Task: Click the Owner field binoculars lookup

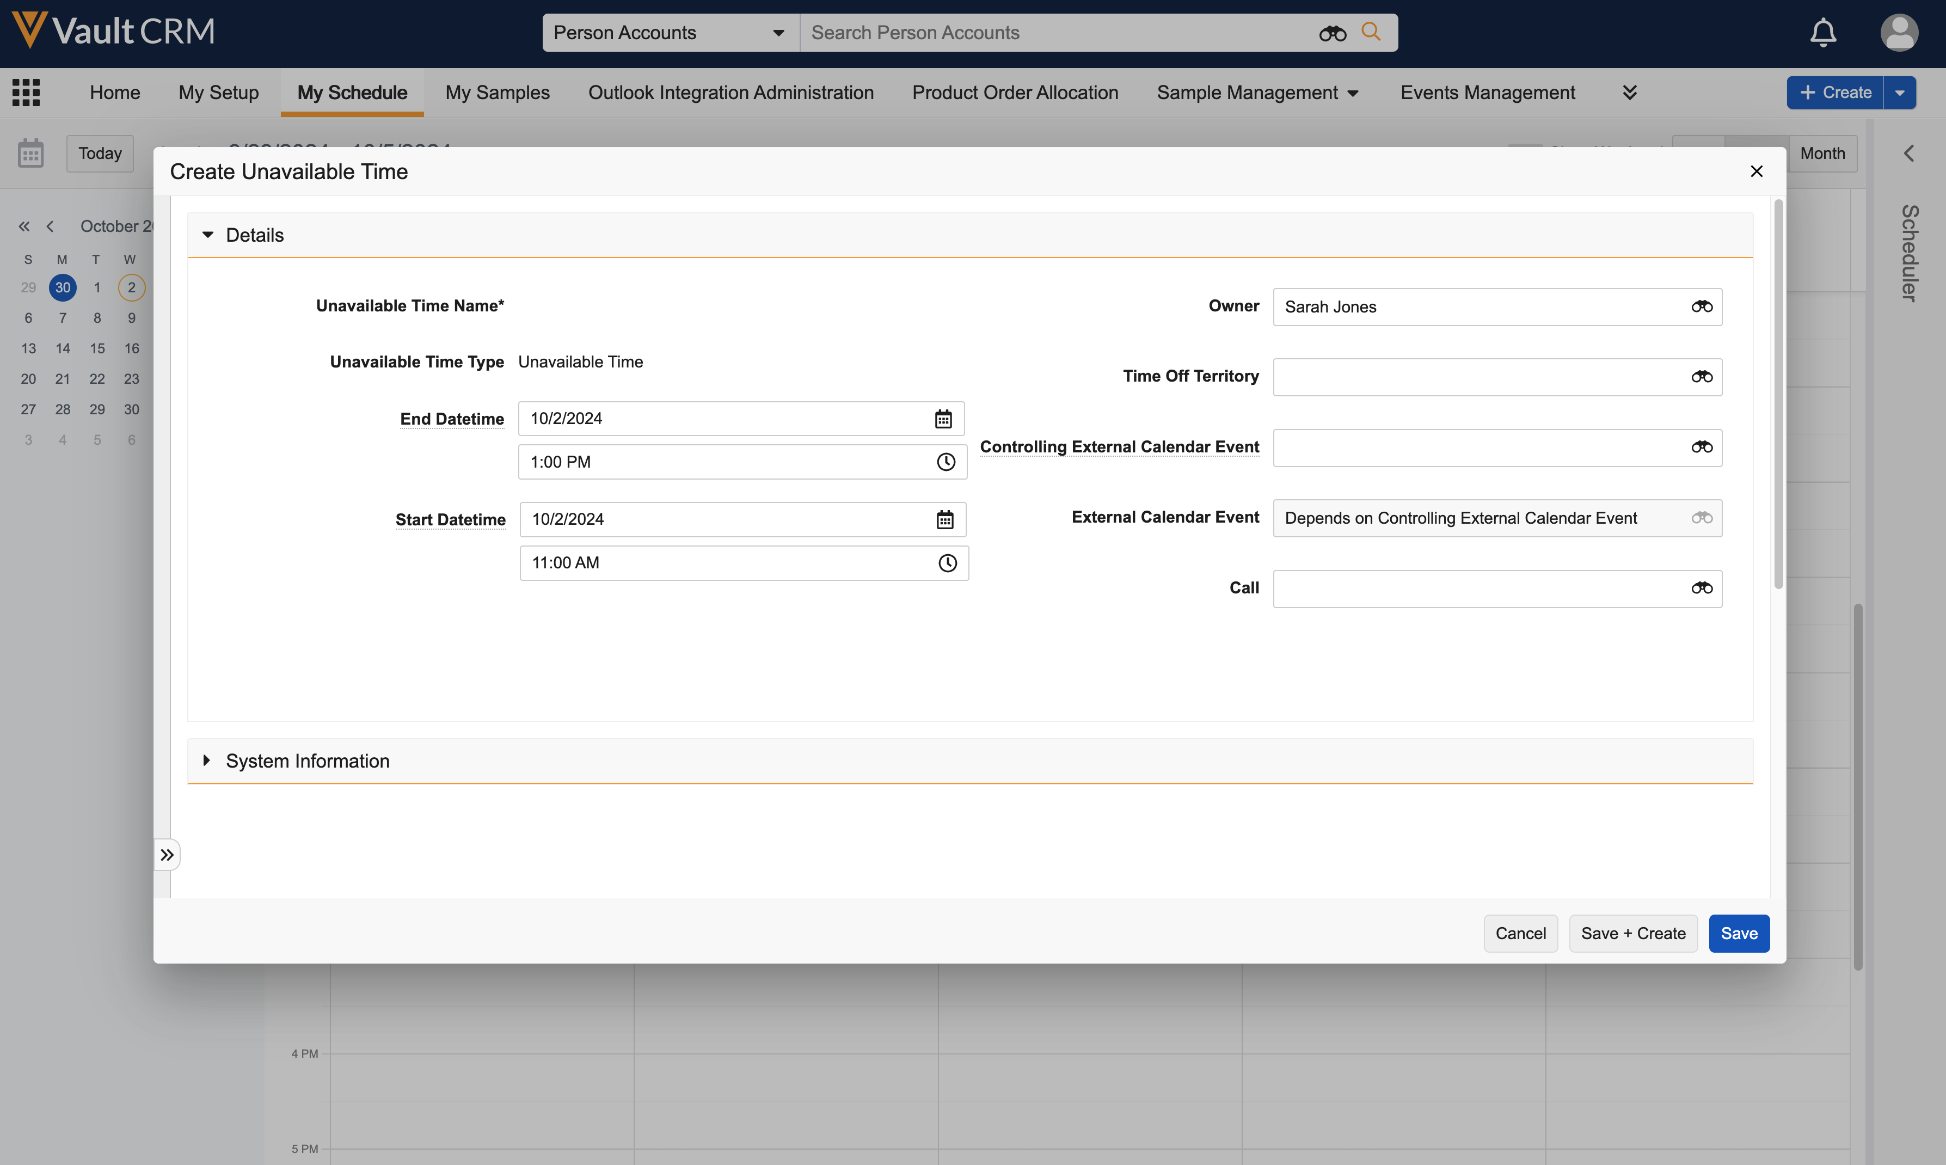Action: point(1701,307)
